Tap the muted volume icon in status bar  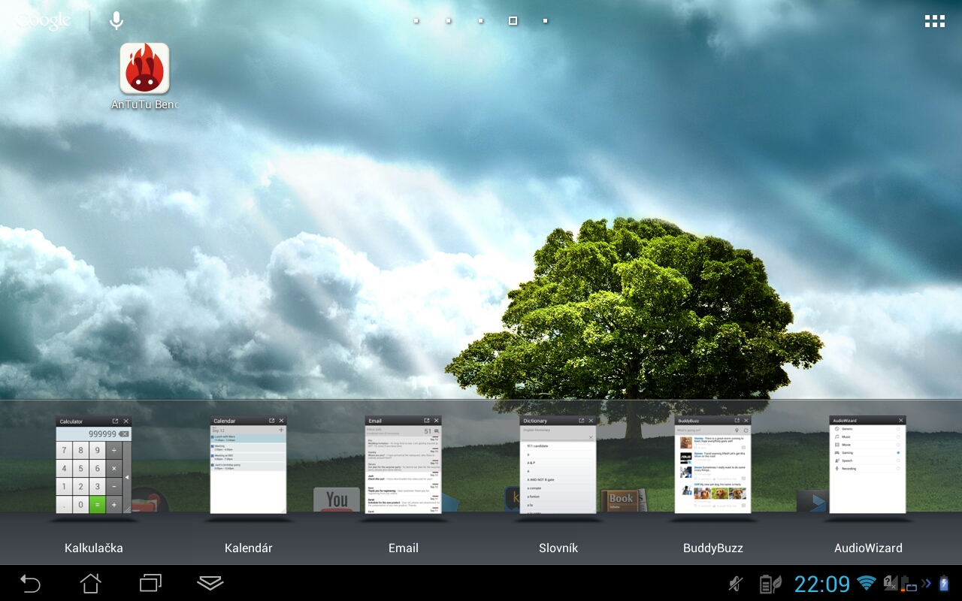click(x=734, y=584)
